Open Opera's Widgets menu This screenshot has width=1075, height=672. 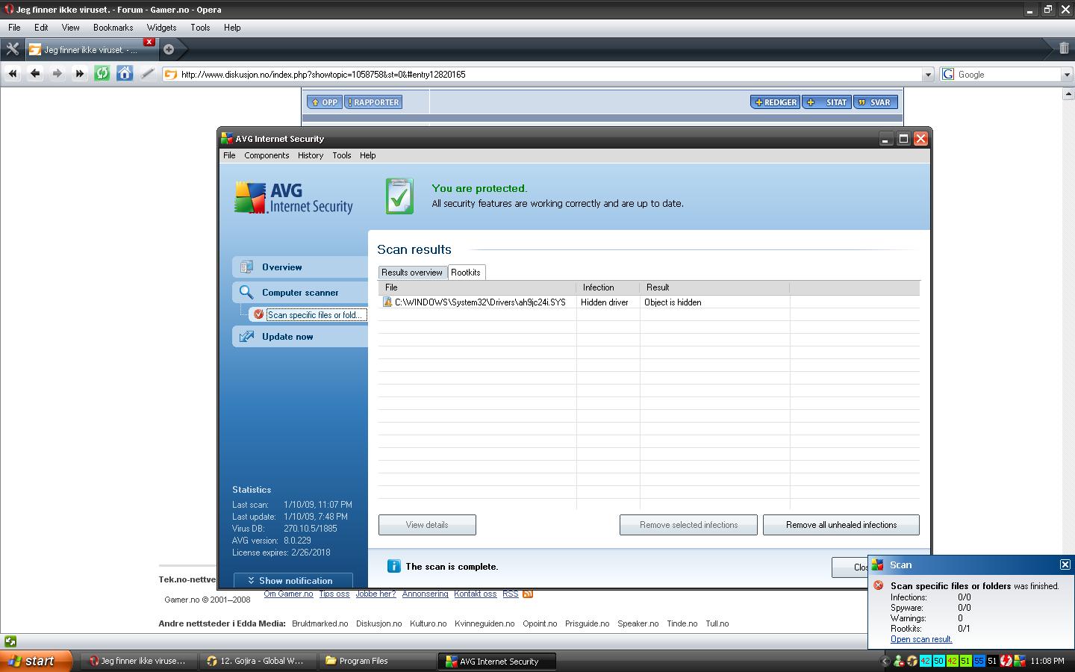161,27
